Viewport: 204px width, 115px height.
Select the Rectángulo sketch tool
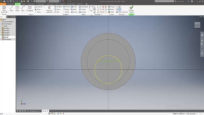pos(30,9)
